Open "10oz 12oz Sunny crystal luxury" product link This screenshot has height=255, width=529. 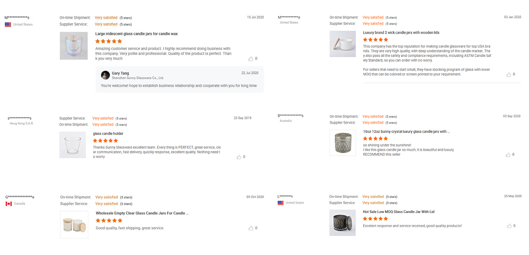click(406, 132)
